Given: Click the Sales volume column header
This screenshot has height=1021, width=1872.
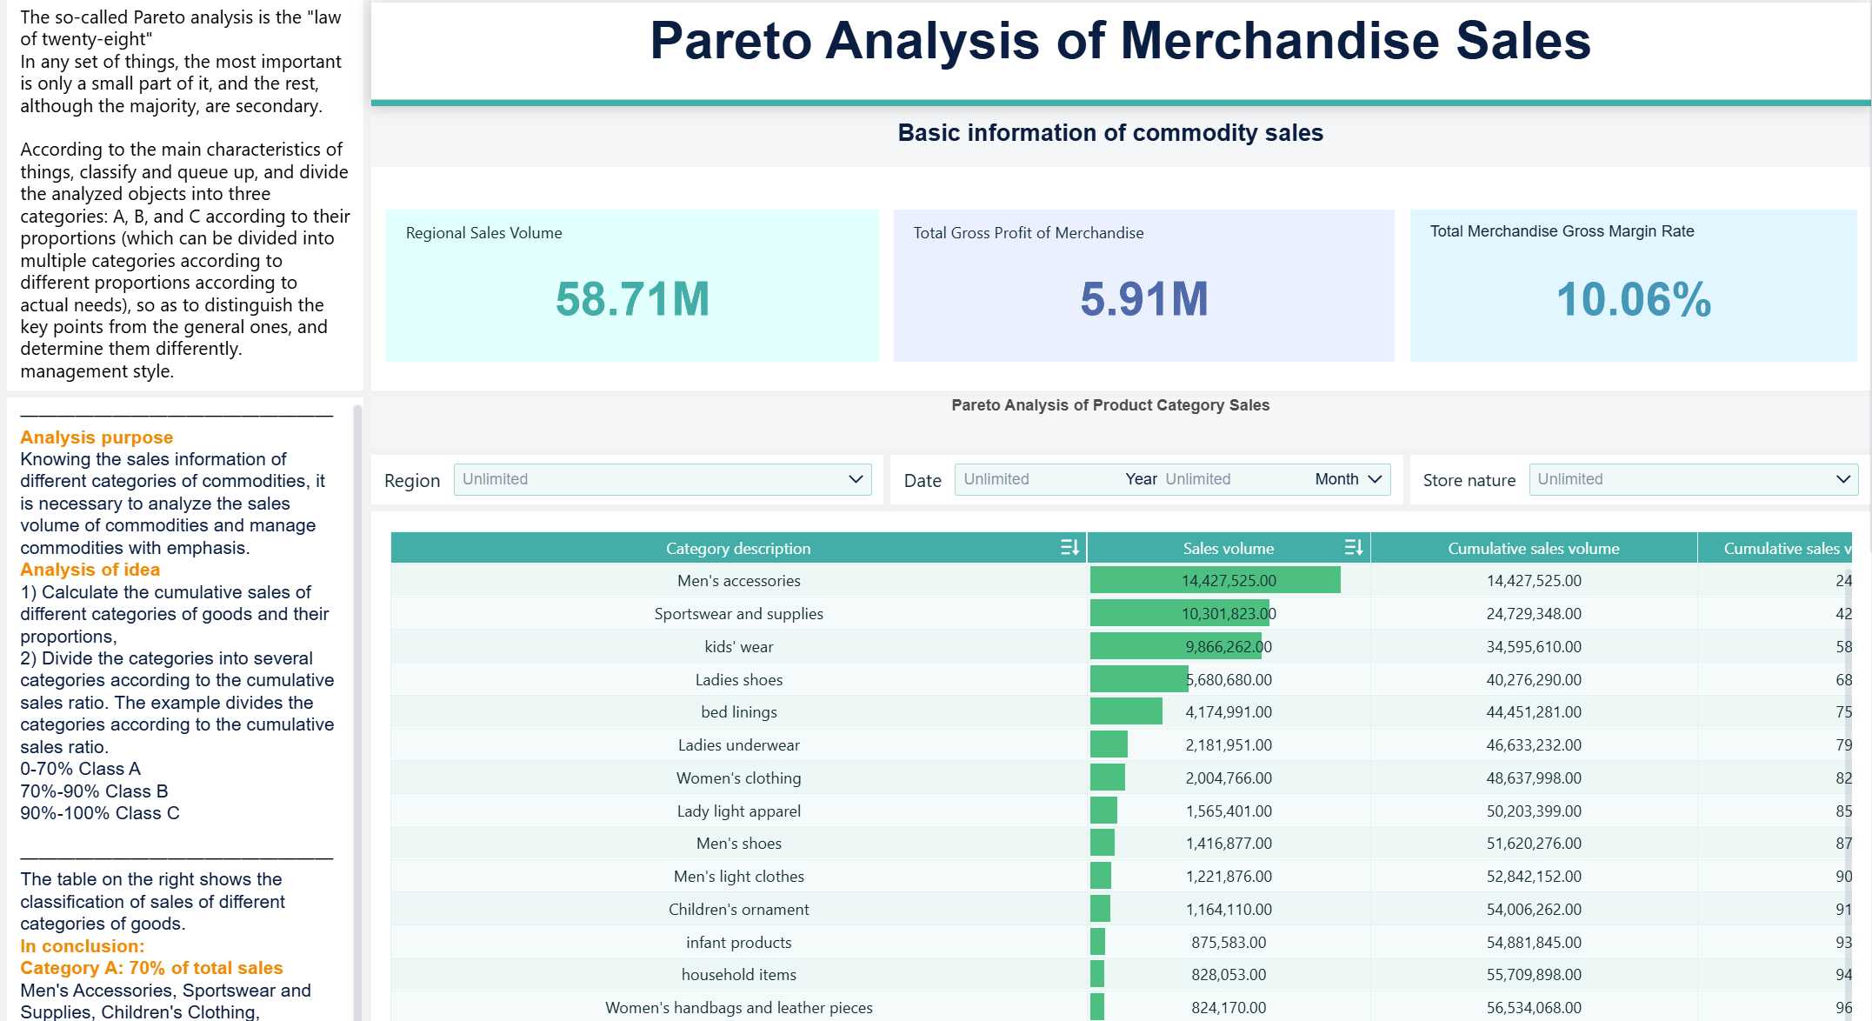Looking at the screenshot, I should click(1228, 548).
